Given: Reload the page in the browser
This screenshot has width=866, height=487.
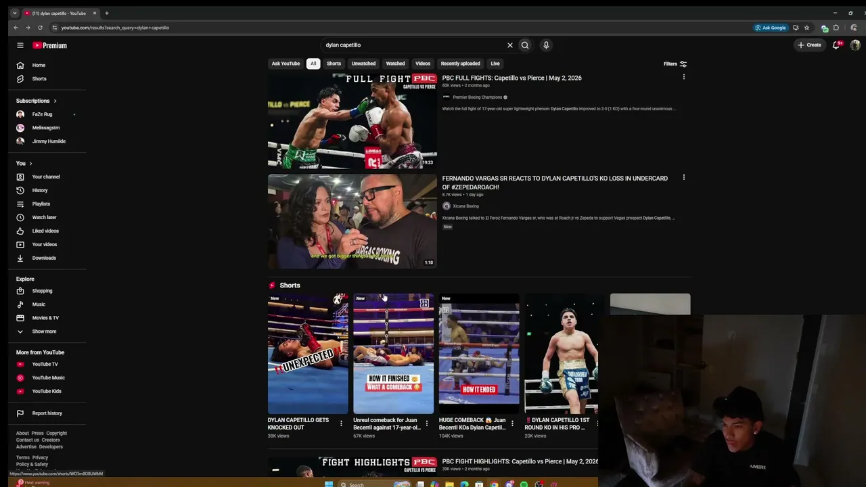Looking at the screenshot, I should (40, 28).
